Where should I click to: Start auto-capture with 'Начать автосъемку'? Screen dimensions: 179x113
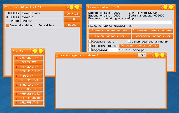[x=110, y=36]
